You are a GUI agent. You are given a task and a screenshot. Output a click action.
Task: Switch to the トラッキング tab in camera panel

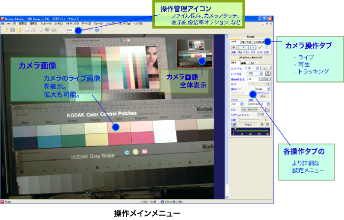[x=259, y=42]
